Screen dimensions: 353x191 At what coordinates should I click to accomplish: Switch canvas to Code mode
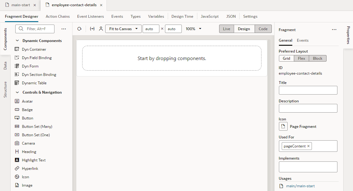[x=263, y=29]
